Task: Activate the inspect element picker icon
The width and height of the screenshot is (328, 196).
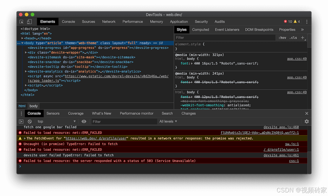Action: point(21,22)
